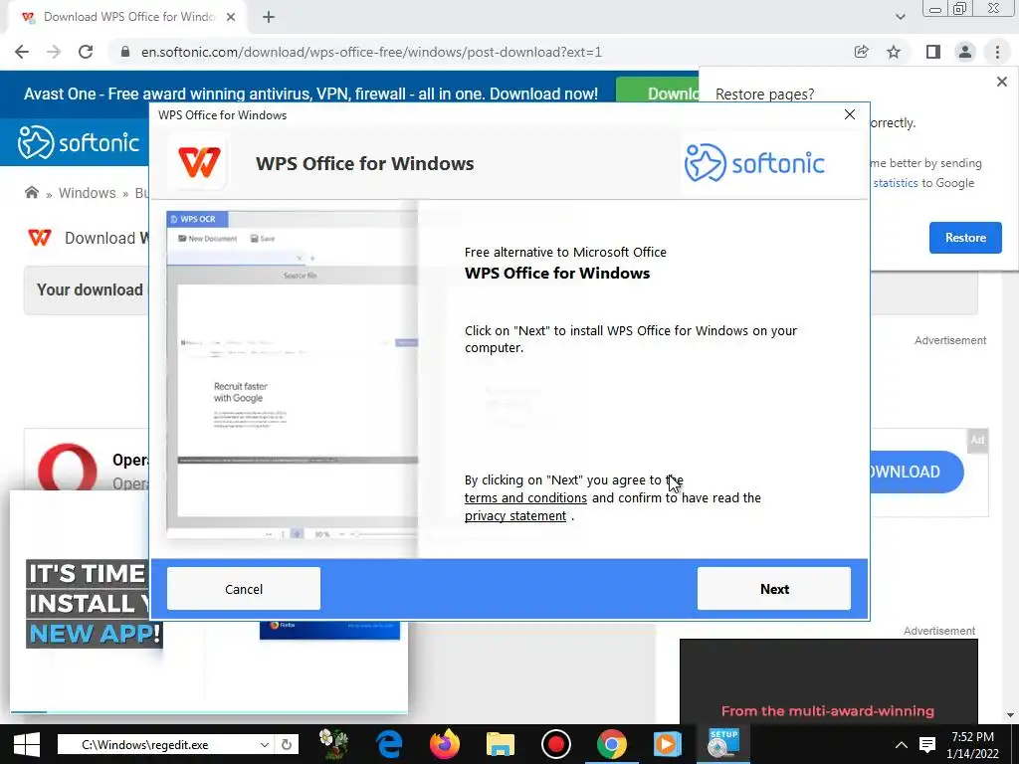Open the media player icon on the taskbar

pyautogui.click(x=667, y=744)
